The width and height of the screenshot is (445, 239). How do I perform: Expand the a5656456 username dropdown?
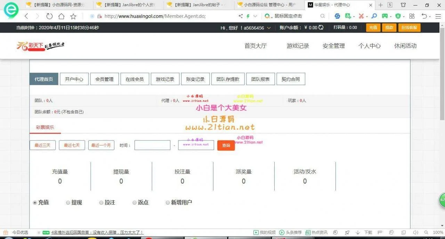tap(269, 28)
